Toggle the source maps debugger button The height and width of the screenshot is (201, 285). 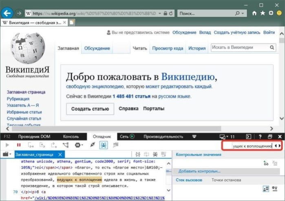115,145
